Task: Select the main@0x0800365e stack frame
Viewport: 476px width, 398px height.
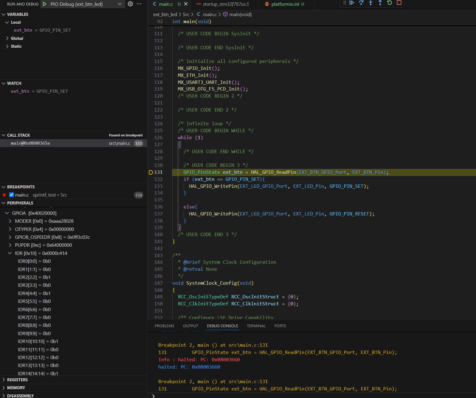Action: 73,143
